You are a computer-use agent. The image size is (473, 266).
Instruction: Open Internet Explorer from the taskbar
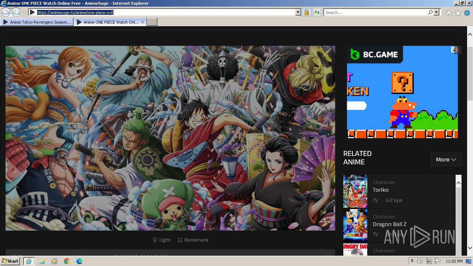(28, 261)
